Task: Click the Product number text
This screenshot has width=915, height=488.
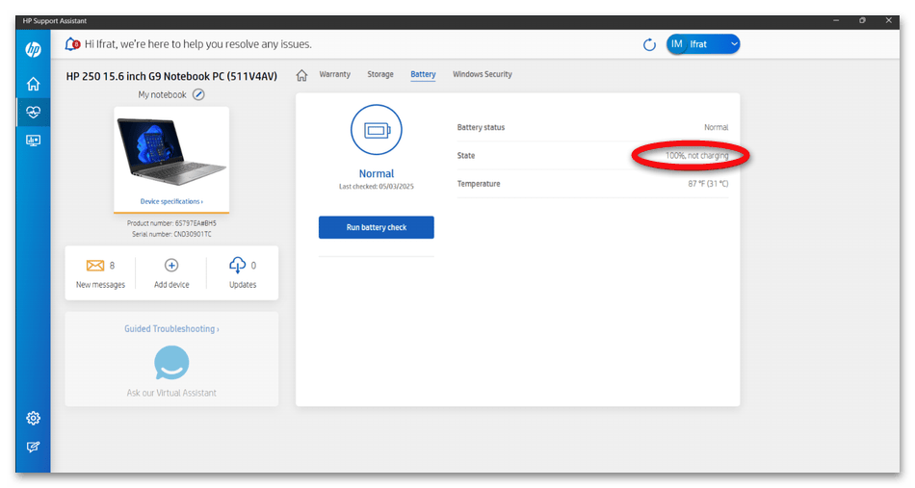Action: [171, 223]
